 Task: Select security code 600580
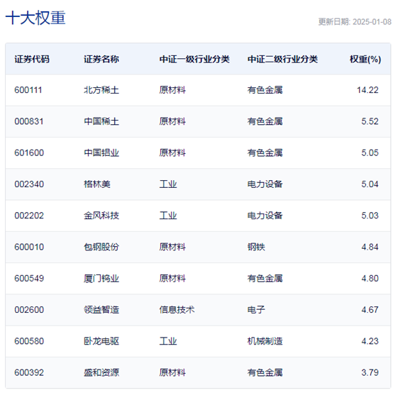[29, 341]
